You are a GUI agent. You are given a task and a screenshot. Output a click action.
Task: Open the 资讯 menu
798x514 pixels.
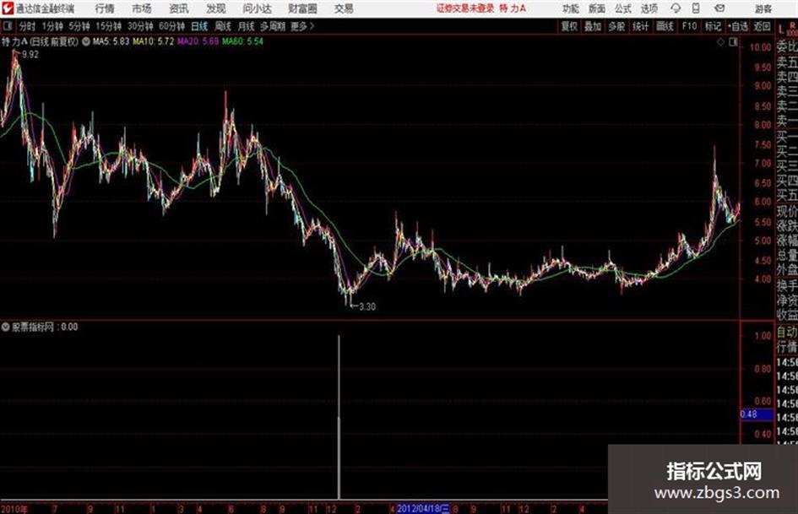(x=179, y=8)
